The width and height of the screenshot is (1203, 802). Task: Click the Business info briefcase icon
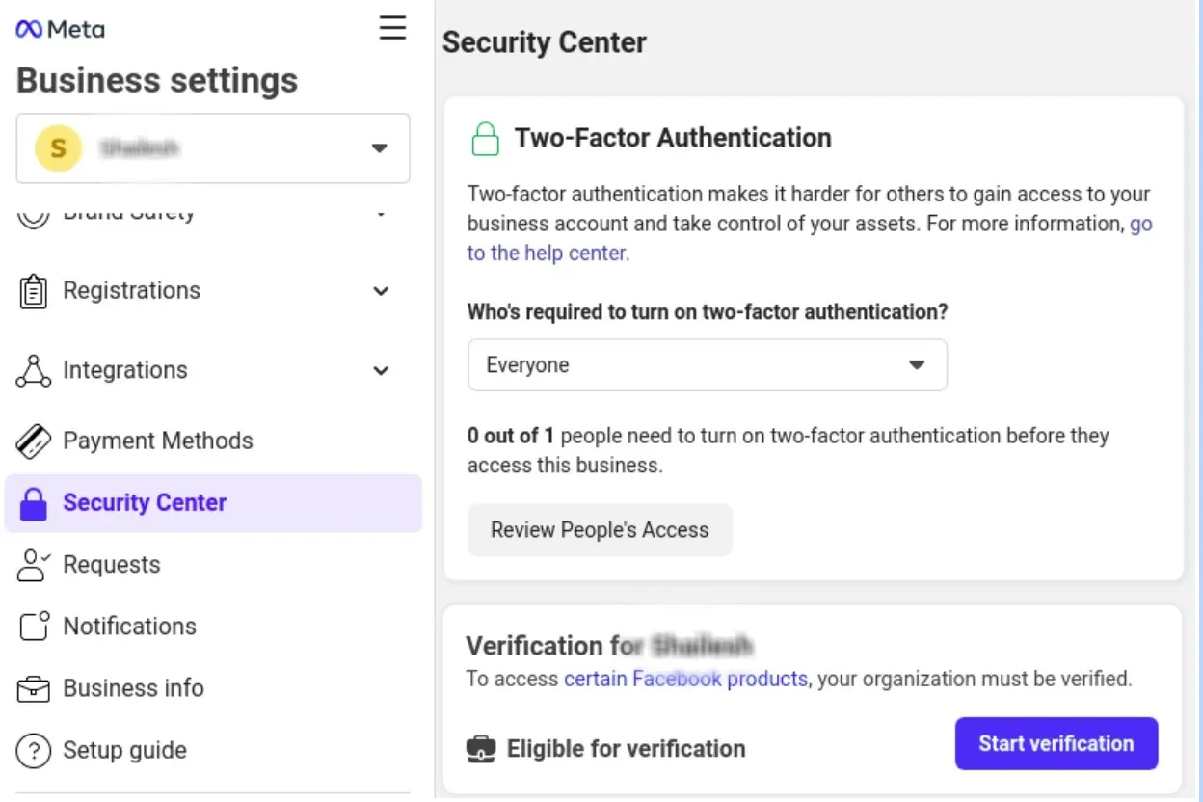[33, 689]
